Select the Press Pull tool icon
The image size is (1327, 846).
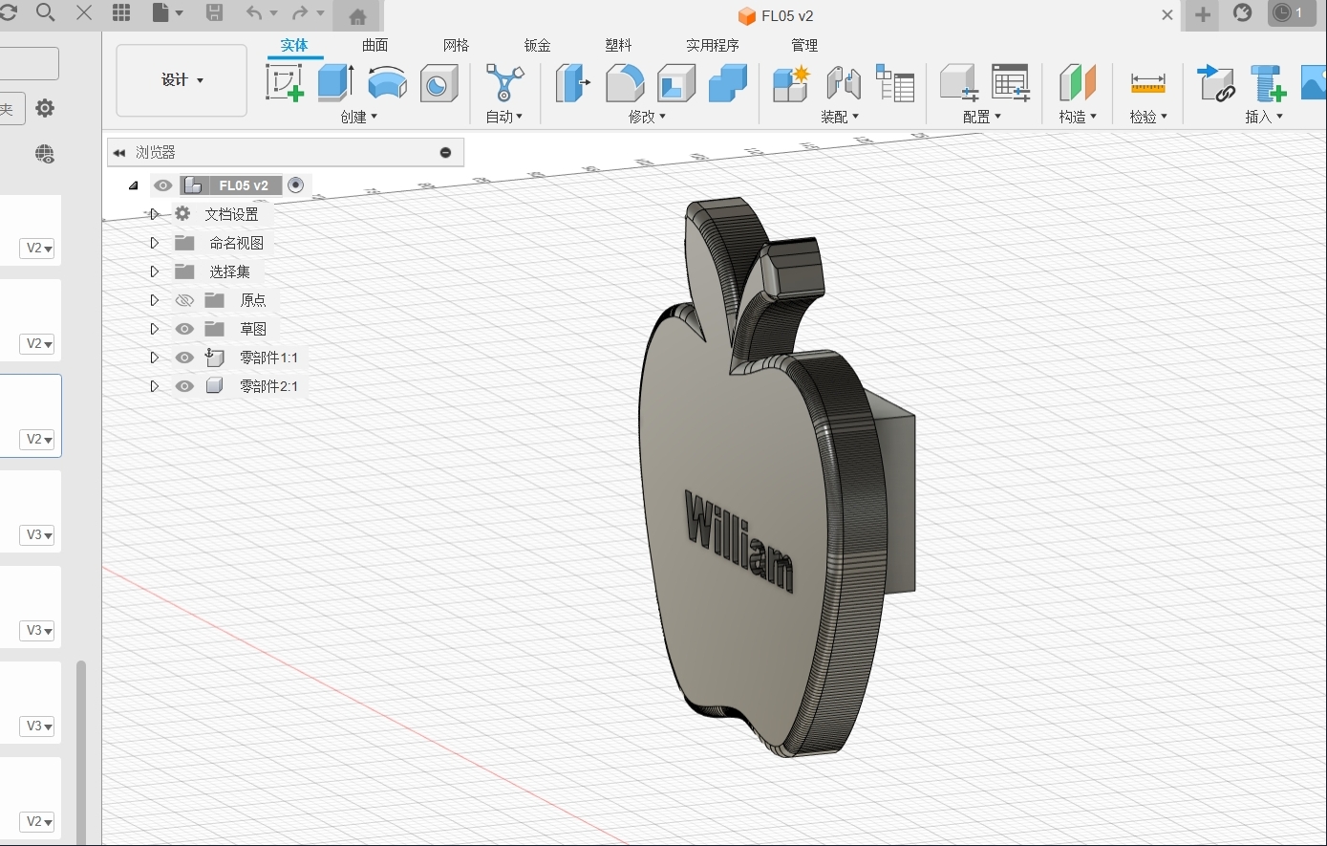(x=573, y=83)
